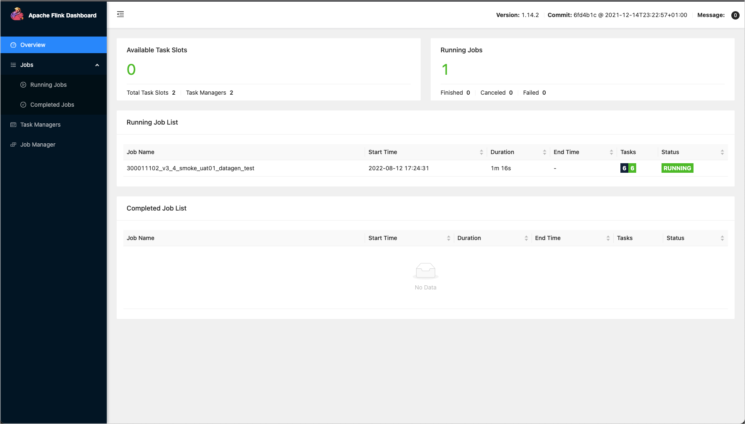Click the Job Manager build icon

point(13,145)
